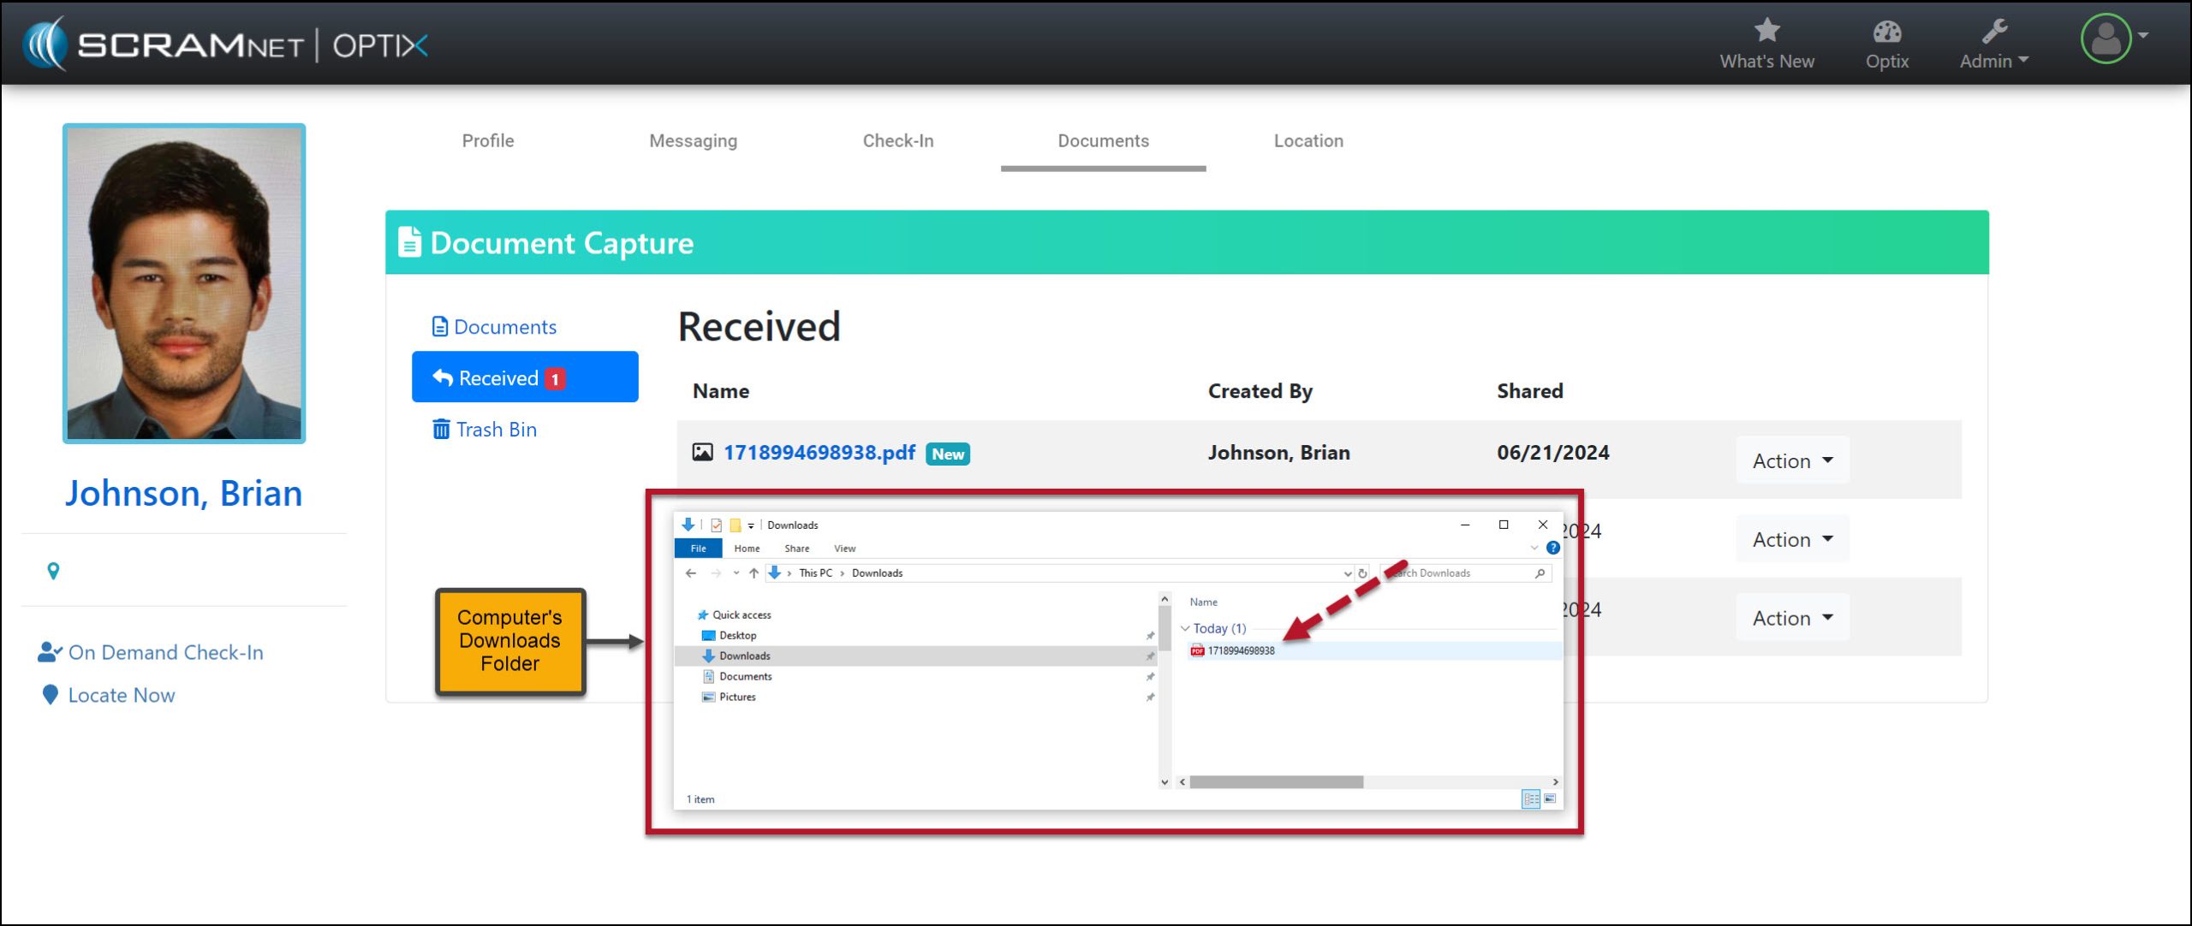The height and width of the screenshot is (926, 2192).
Task: Open the user account avatar icon
Action: click(2106, 39)
